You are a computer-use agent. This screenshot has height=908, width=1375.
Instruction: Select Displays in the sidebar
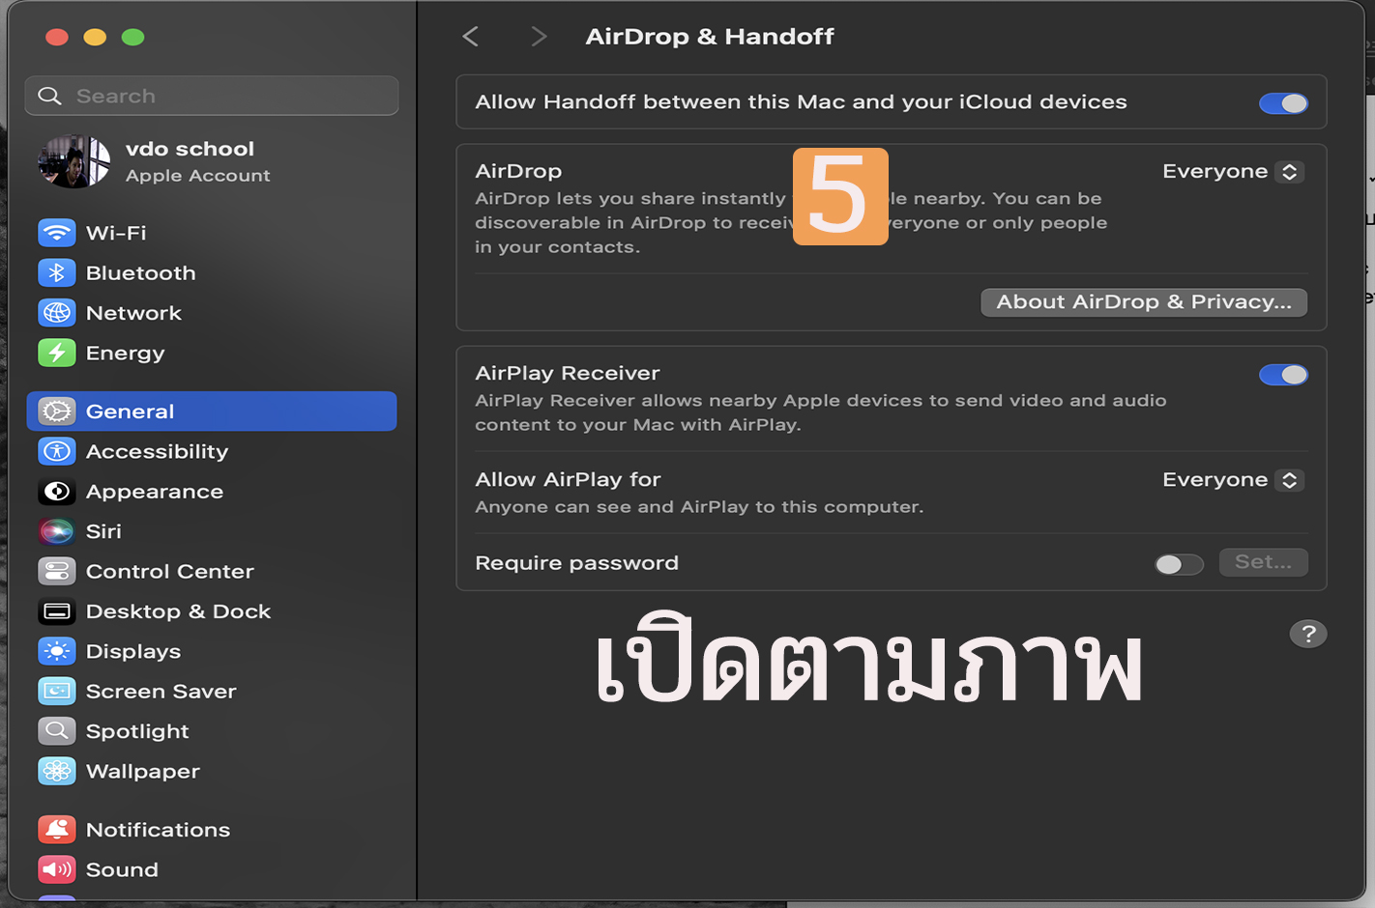tap(212, 652)
